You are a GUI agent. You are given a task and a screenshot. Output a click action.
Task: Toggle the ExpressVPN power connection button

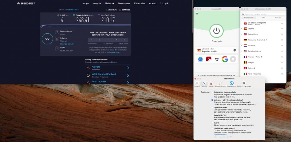pos(216,31)
